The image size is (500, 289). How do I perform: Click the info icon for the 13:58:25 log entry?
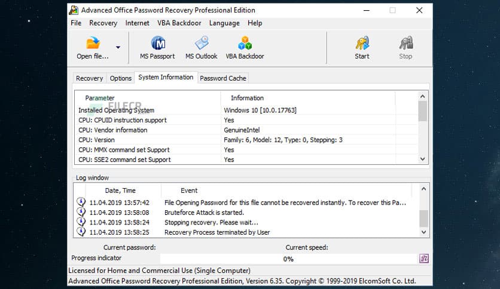(81, 232)
